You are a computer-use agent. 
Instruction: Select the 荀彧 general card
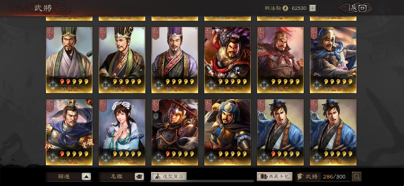(x=122, y=60)
